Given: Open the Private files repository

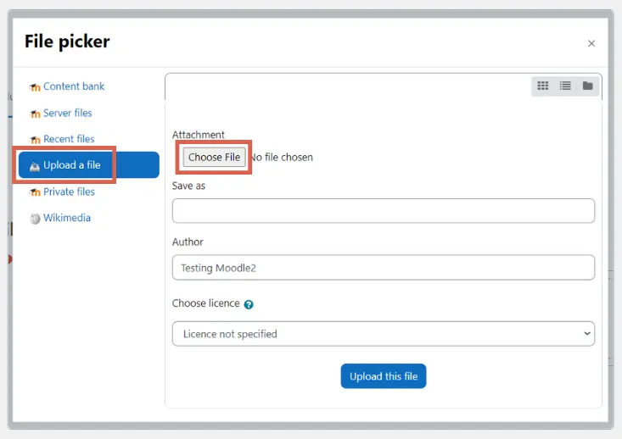Looking at the screenshot, I should point(69,192).
